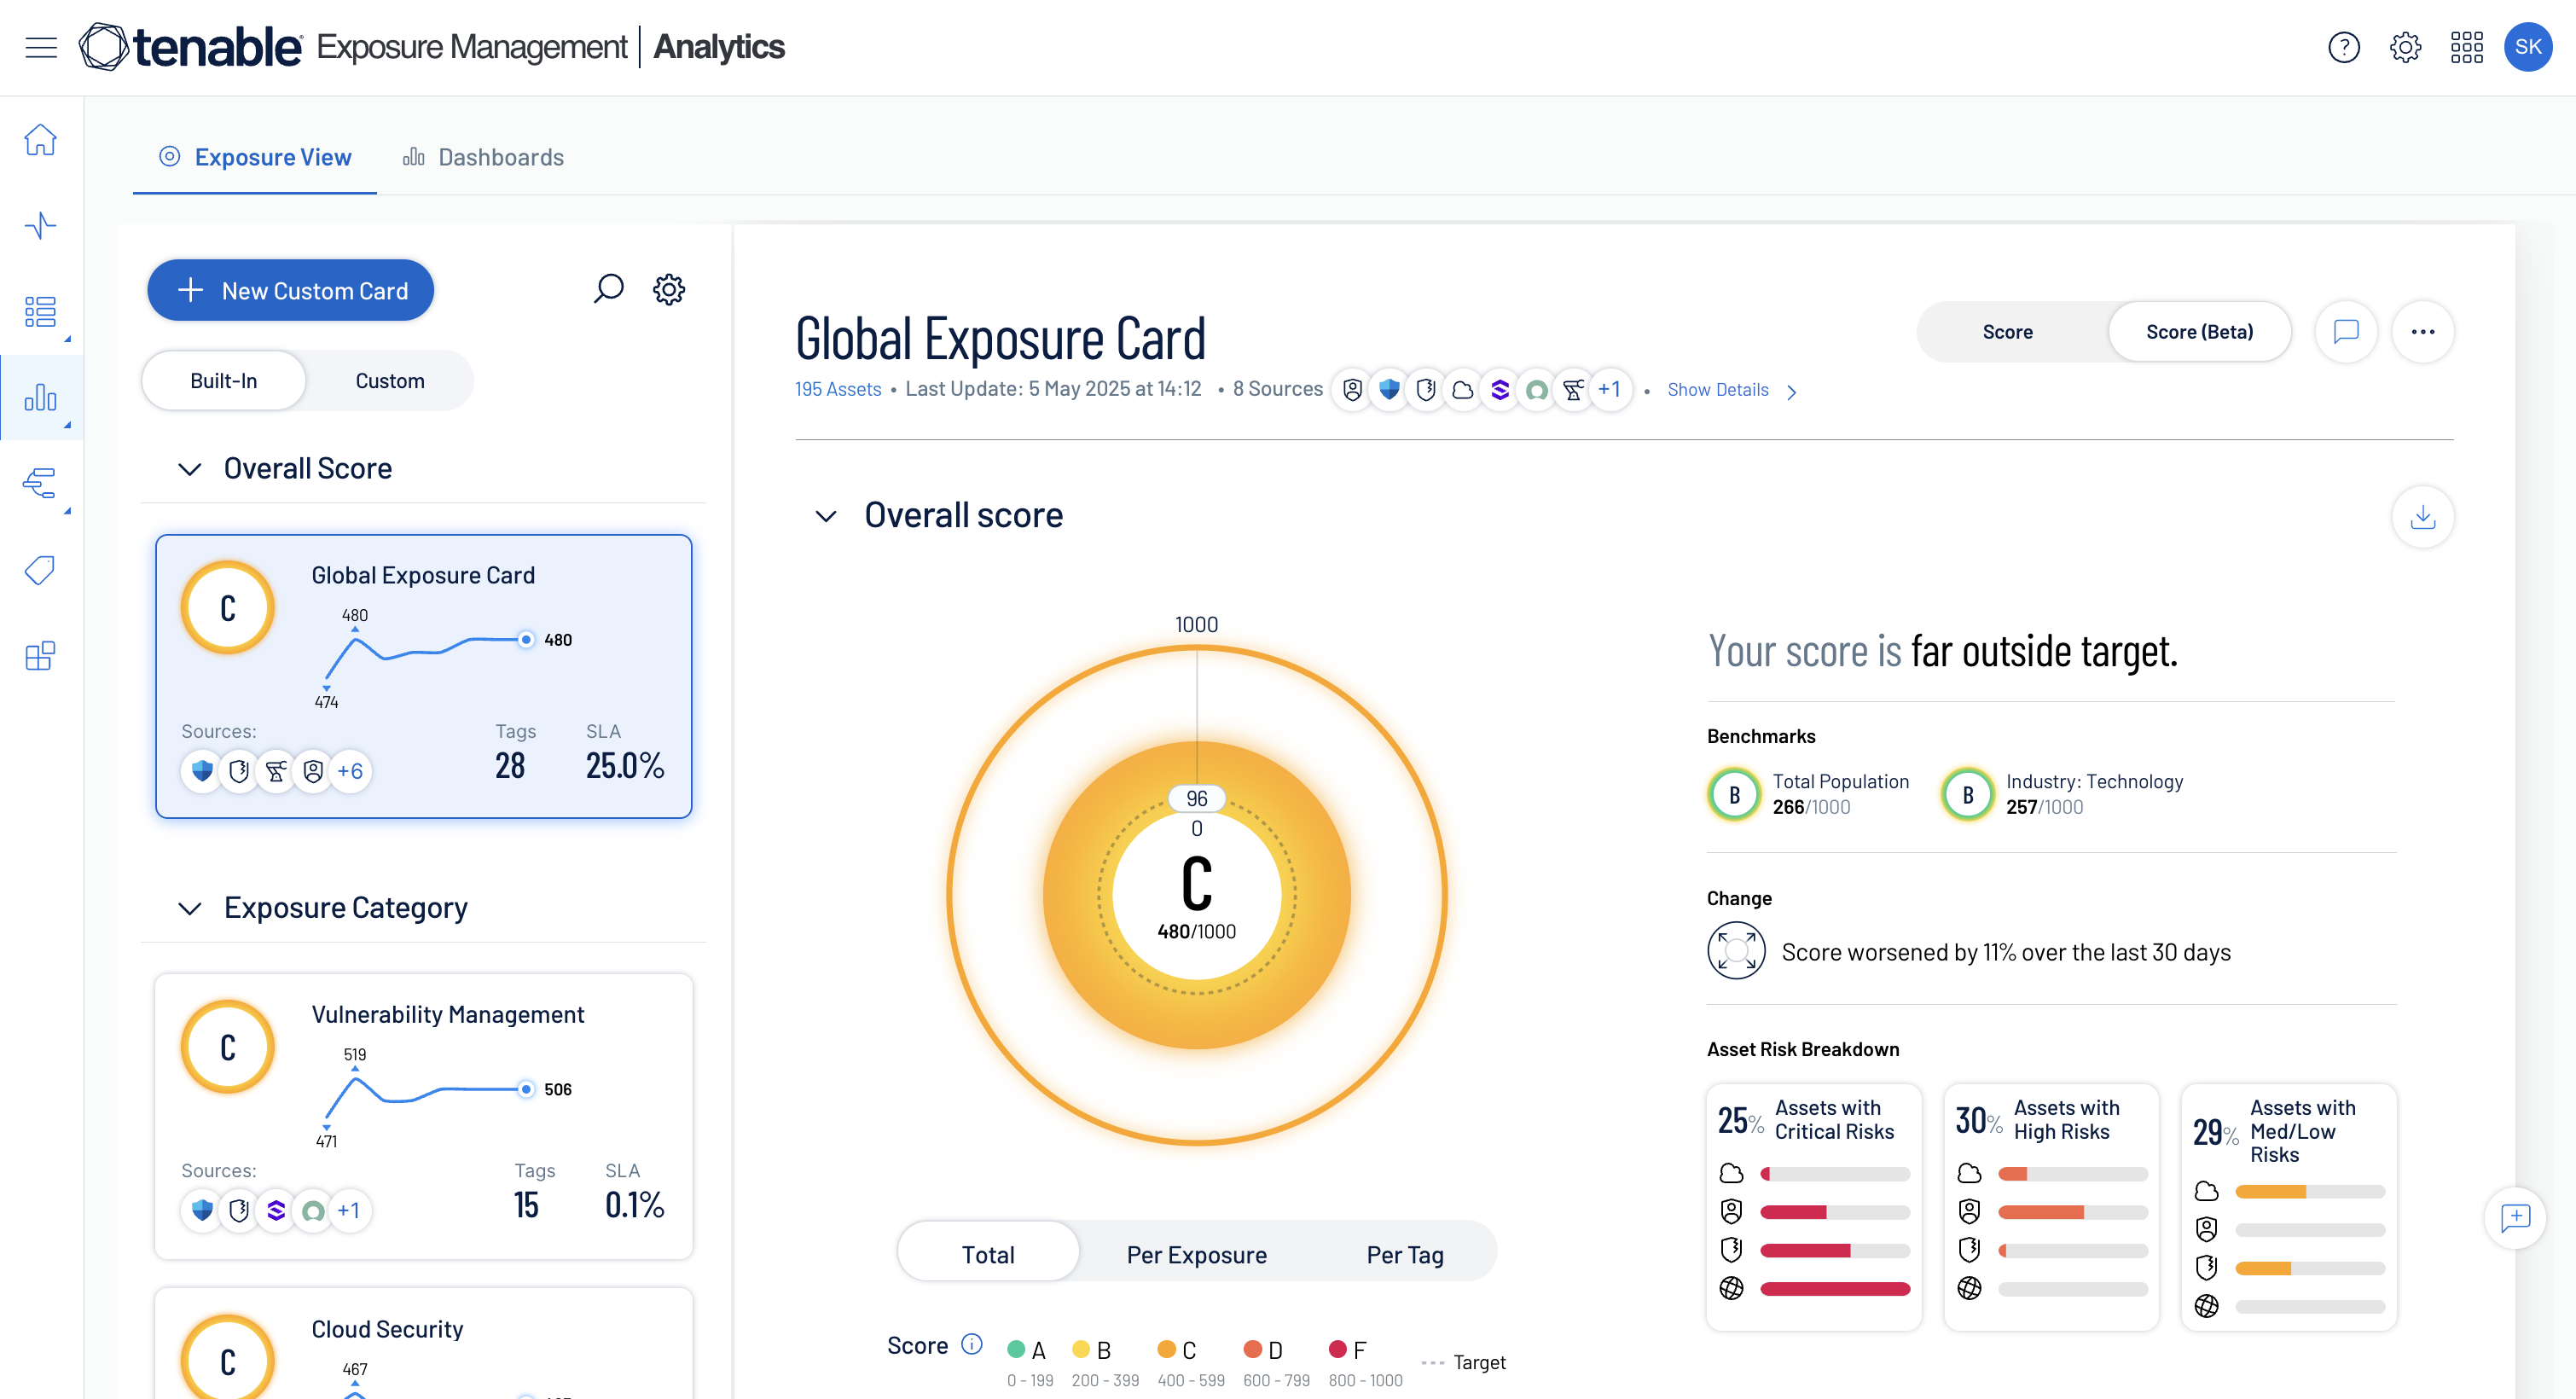The image size is (2576, 1399).
Task: Collapse the Overall Score sidebar section
Action: (x=189, y=469)
